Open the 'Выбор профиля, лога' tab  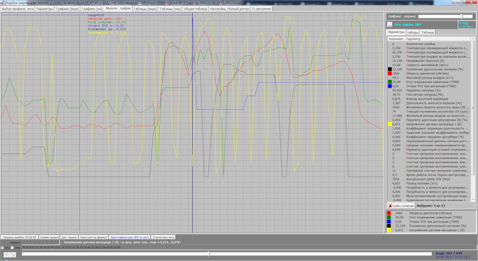point(17,9)
